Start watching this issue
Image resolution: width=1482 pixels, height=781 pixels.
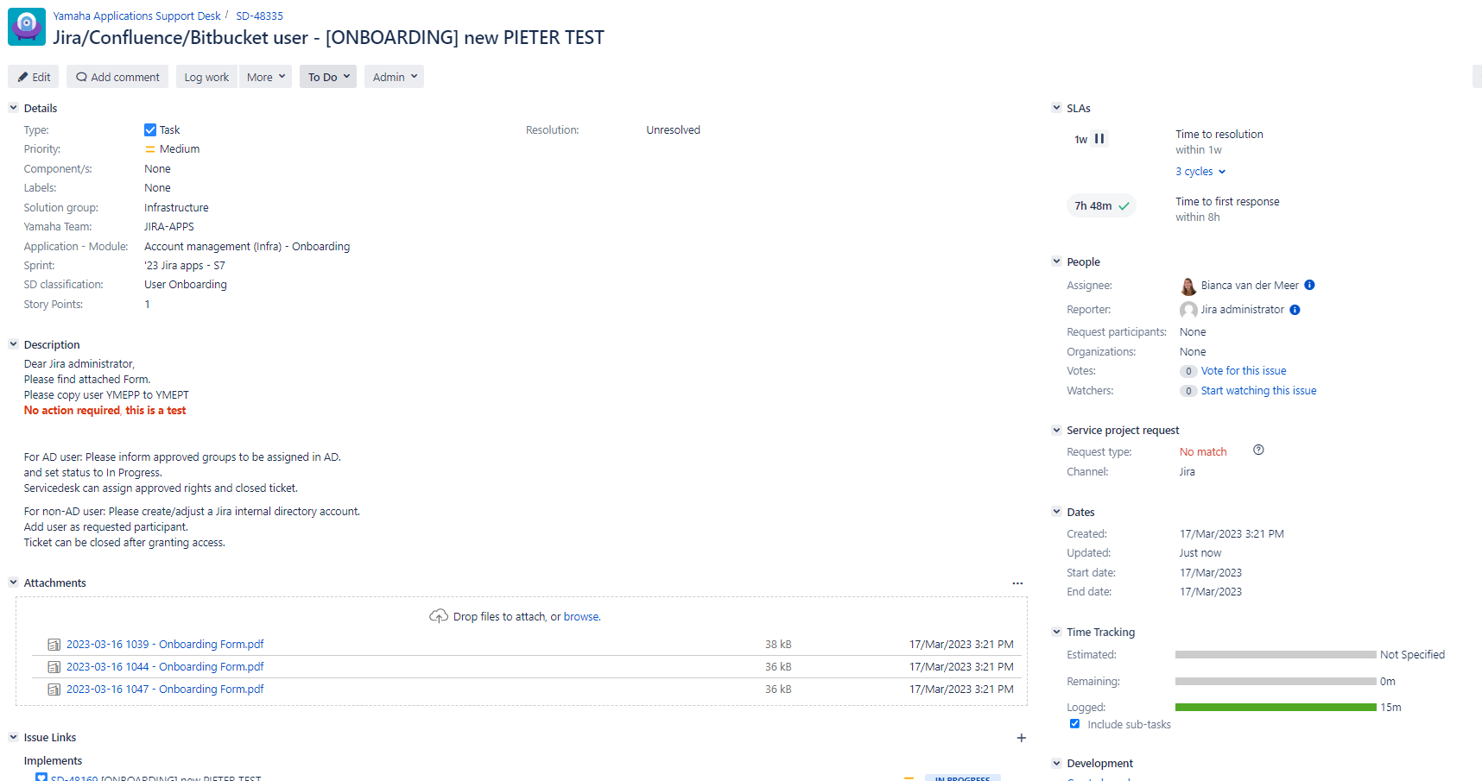[x=1258, y=391]
